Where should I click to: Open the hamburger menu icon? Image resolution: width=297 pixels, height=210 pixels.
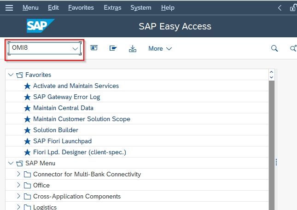[9, 8]
